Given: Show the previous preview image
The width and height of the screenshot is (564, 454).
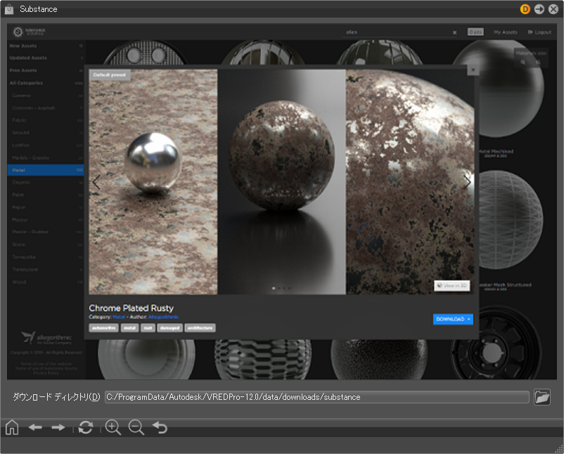Looking at the screenshot, I should pos(96,182).
